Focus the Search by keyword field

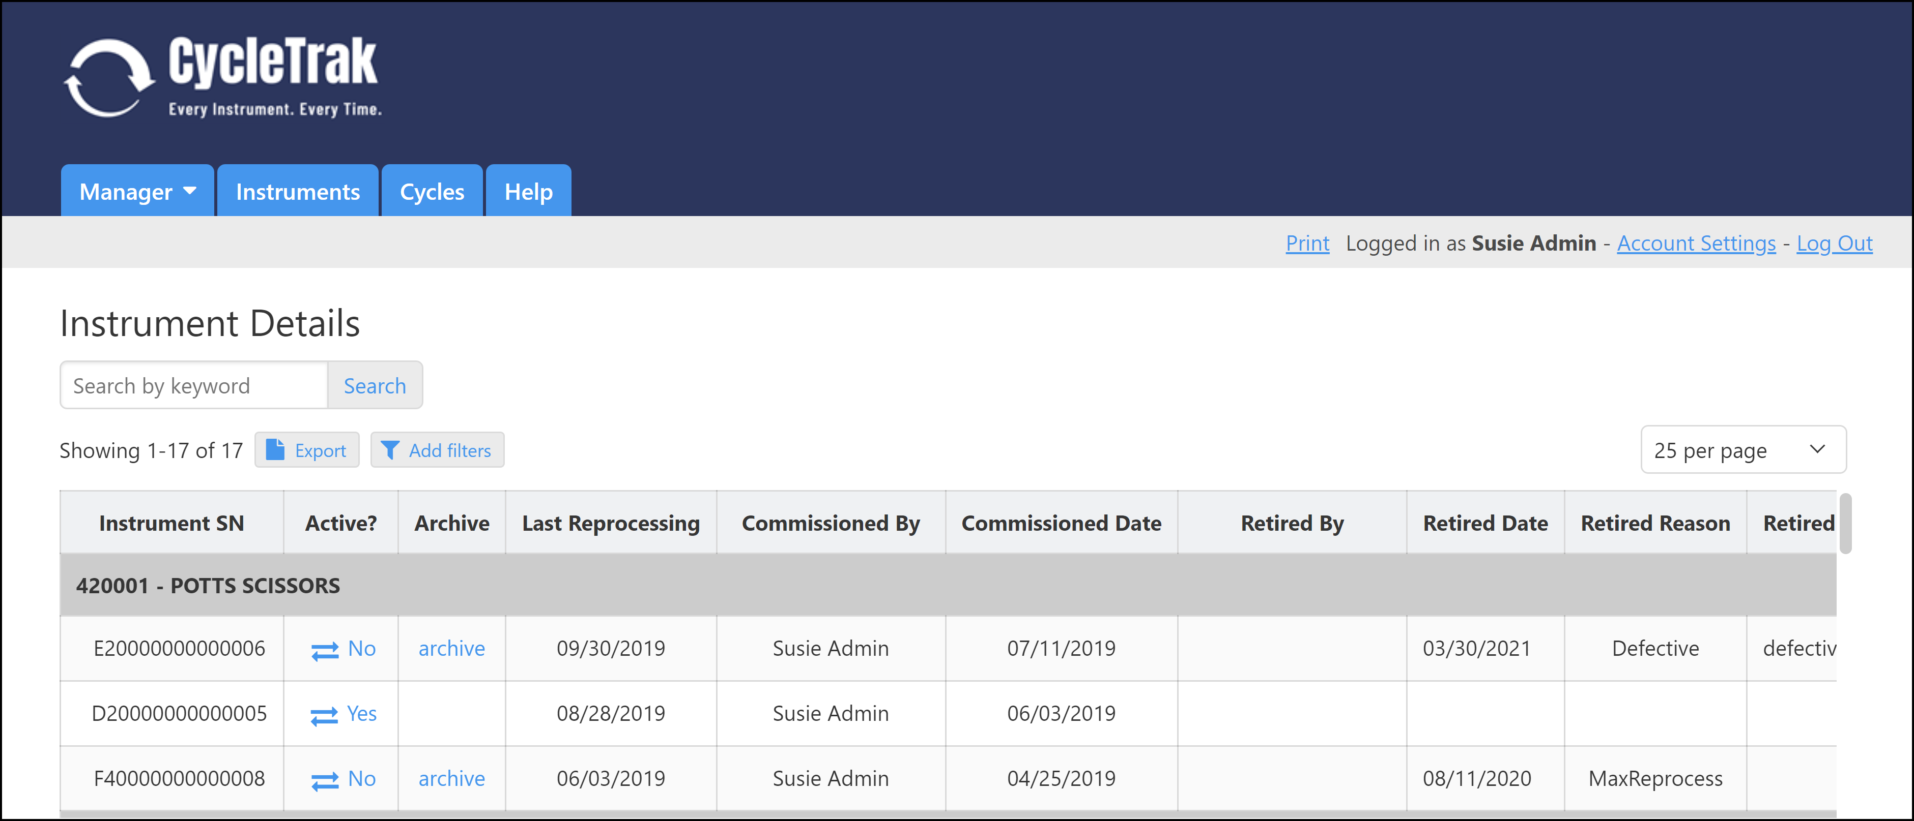(x=194, y=385)
